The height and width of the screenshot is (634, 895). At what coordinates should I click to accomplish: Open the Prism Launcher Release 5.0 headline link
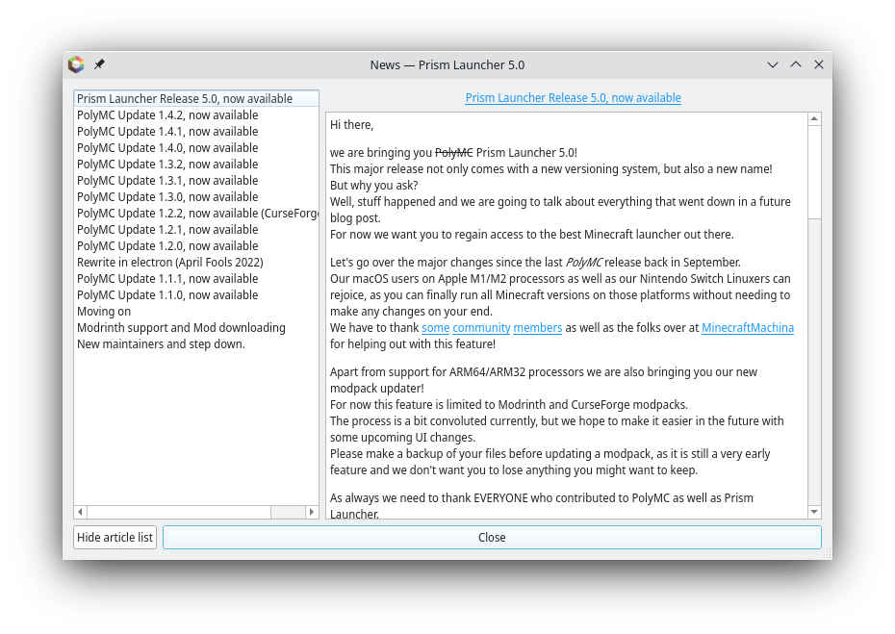tap(573, 98)
